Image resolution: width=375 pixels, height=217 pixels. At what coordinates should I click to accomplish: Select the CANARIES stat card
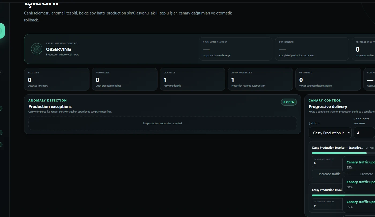[193, 79]
